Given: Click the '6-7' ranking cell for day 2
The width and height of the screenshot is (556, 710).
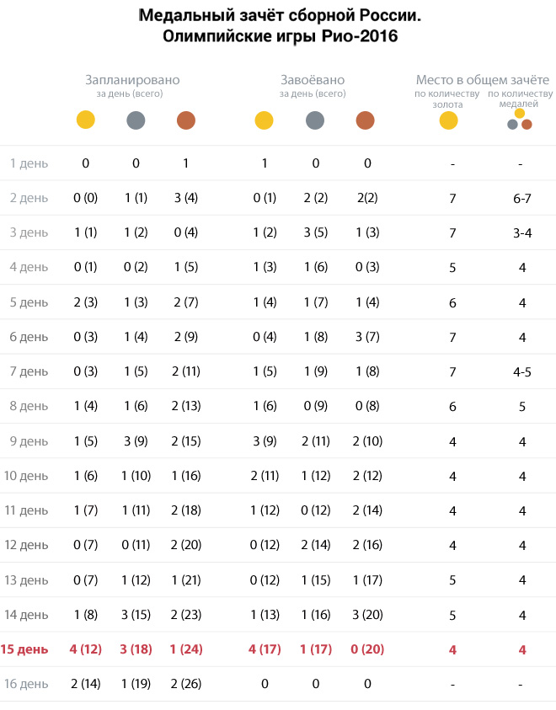Looking at the screenshot, I should [x=521, y=199].
